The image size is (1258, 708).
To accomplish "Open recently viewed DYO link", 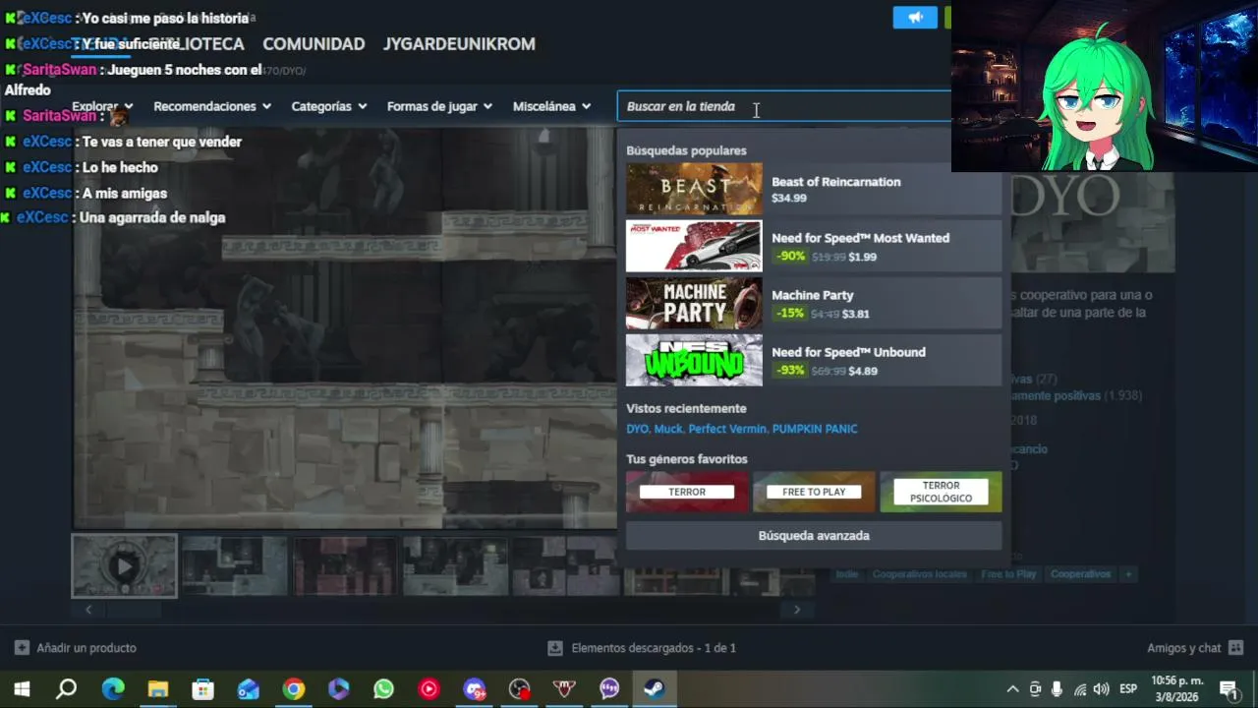I will pyautogui.click(x=637, y=429).
